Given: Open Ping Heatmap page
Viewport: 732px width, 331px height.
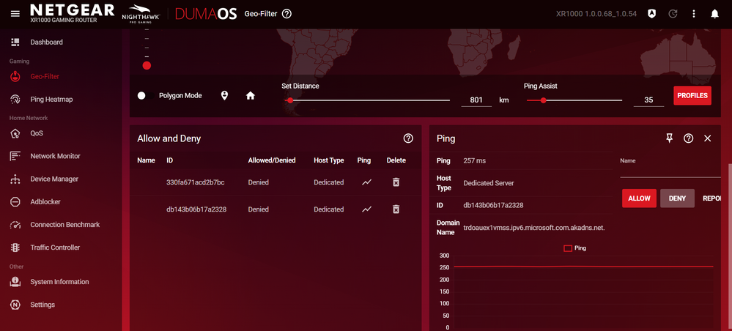Looking at the screenshot, I should pyautogui.click(x=51, y=99).
